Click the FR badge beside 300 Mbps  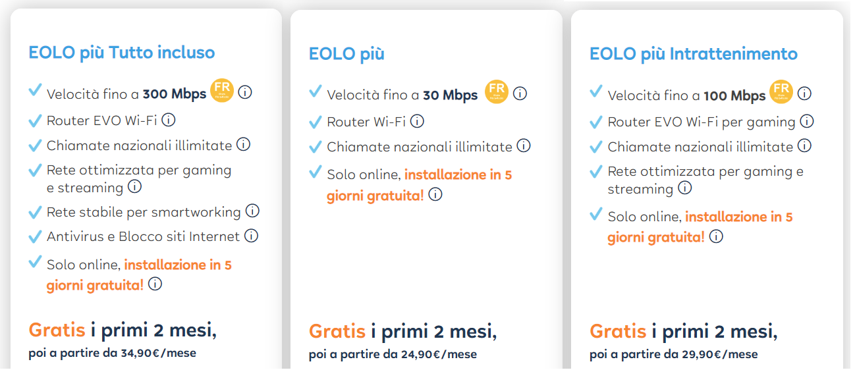pyautogui.click(x=222, y=90)
